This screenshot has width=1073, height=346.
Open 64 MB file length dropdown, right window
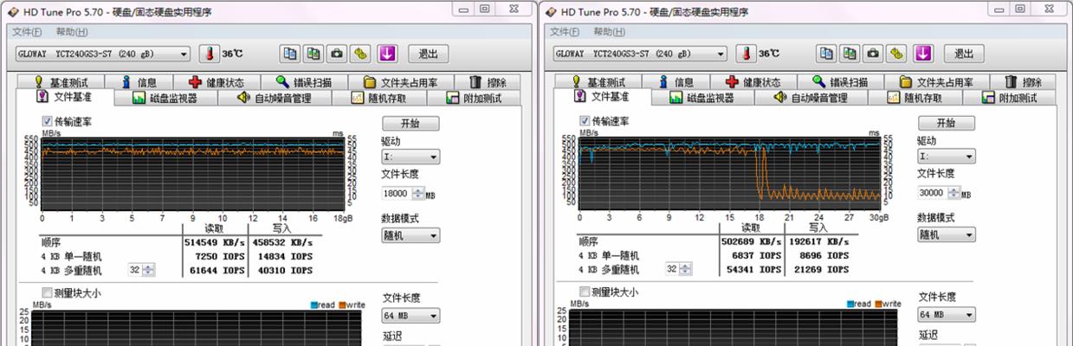(947, 315)
